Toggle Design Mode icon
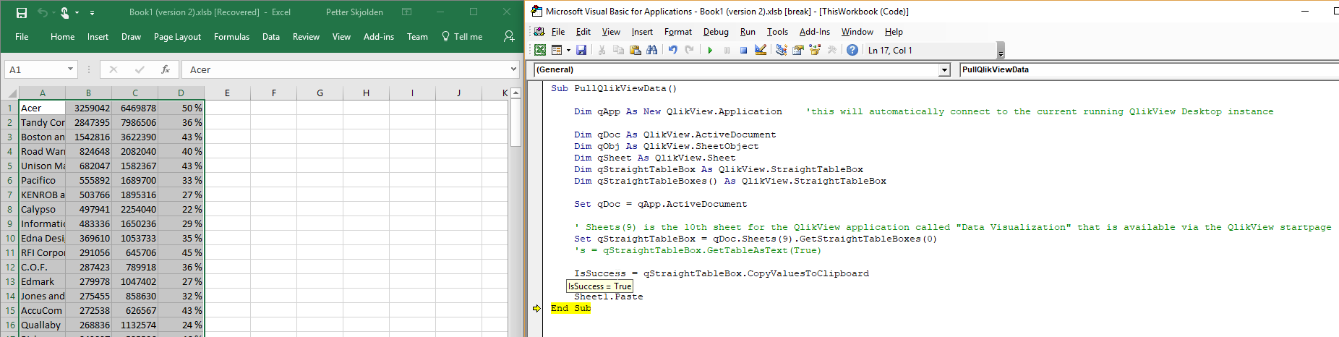1339x337 pixels. coord(761,50)
